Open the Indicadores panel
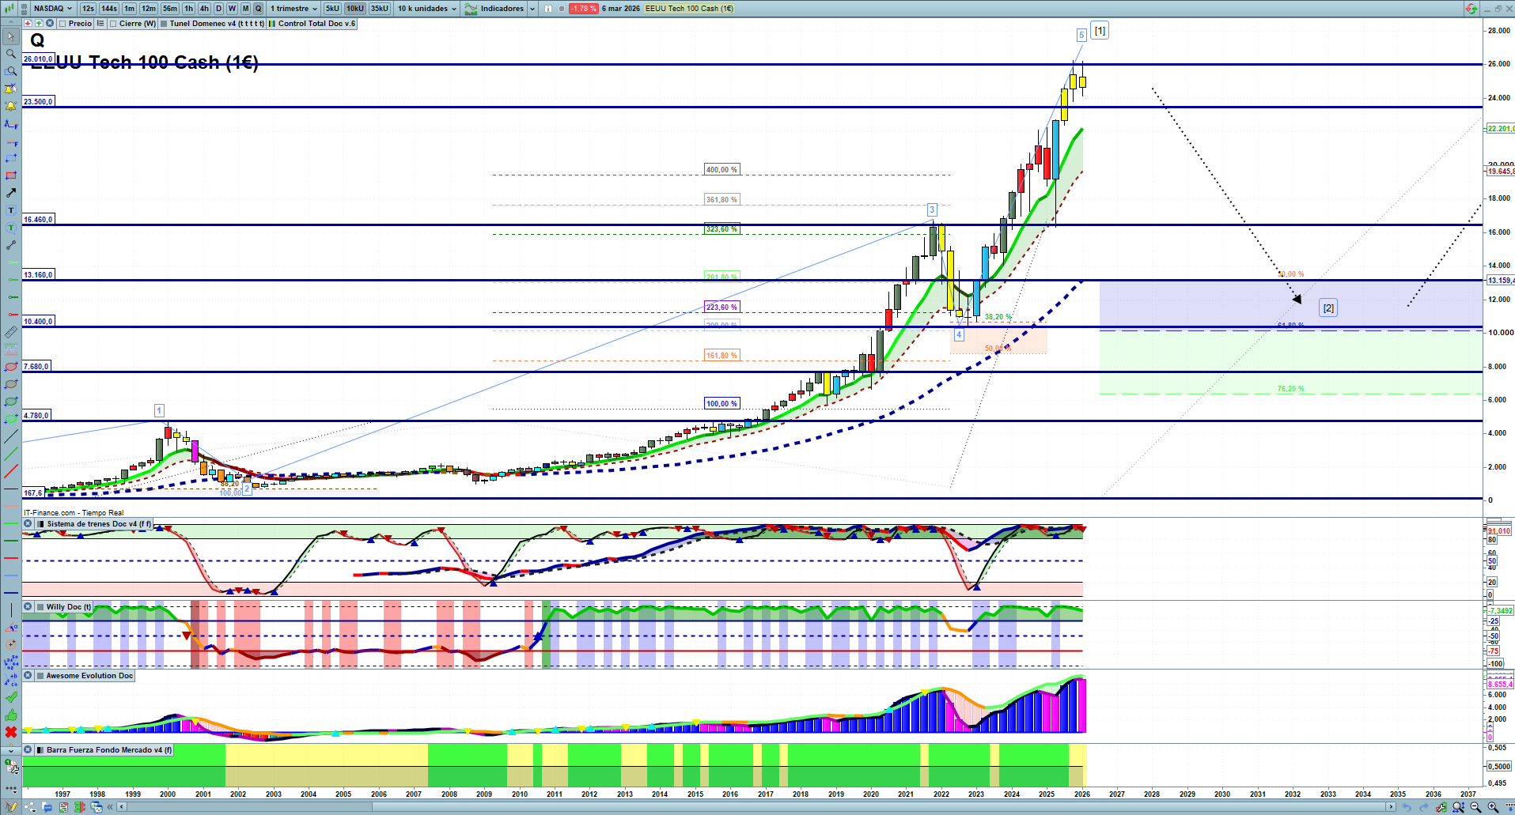 pyautogui.click(x=495, y=9)
